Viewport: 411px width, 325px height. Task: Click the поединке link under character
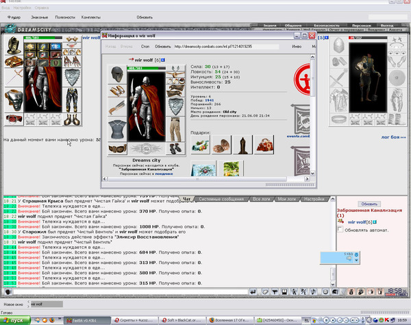[x=164, y=173]
